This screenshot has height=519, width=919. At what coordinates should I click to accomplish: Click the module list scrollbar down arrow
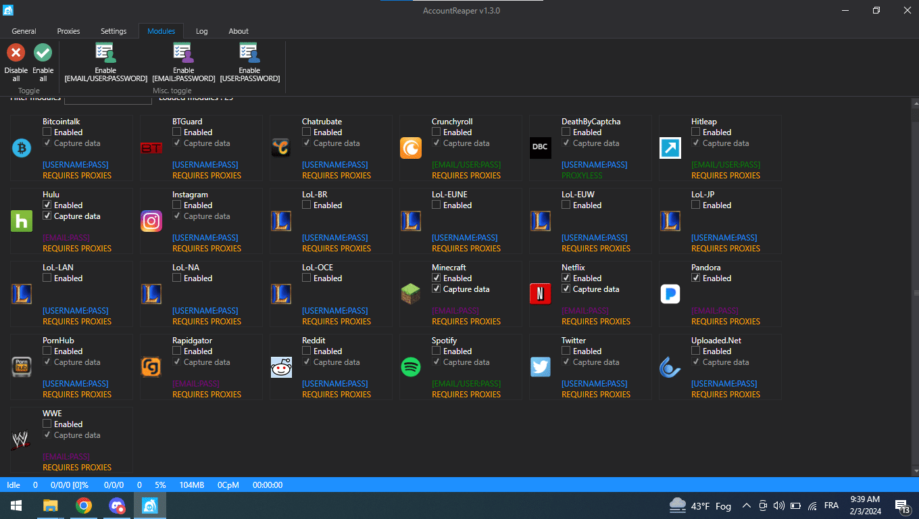tap(916, 471)
